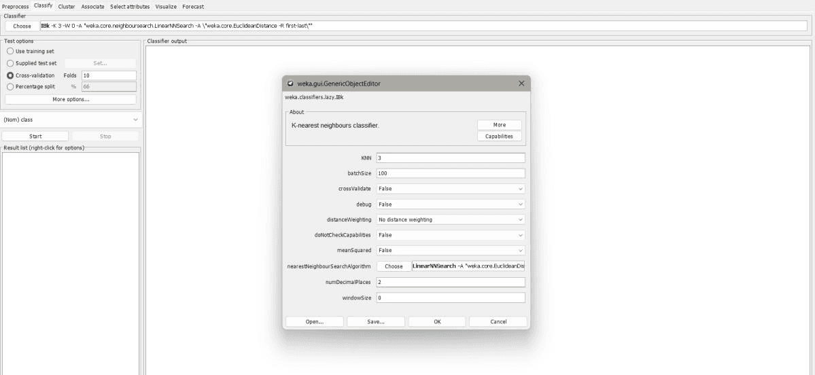Click the Weka icon in dialog title bar
This screenshot has width=815, height=375.
tap(290, 84)
